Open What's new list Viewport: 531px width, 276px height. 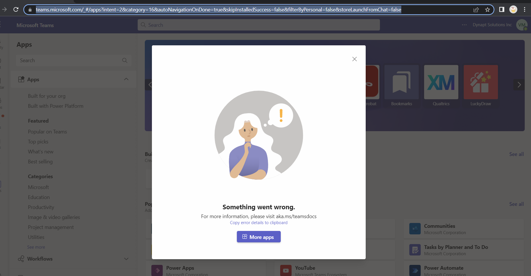click(x=40, y=152)
